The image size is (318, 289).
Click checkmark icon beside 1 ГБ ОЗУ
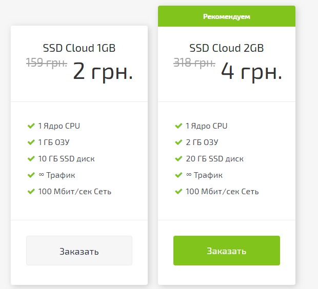(31, 142)
